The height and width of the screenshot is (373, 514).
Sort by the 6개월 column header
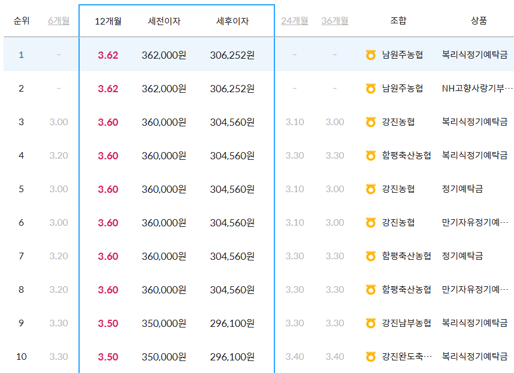[x=59, y=20]
